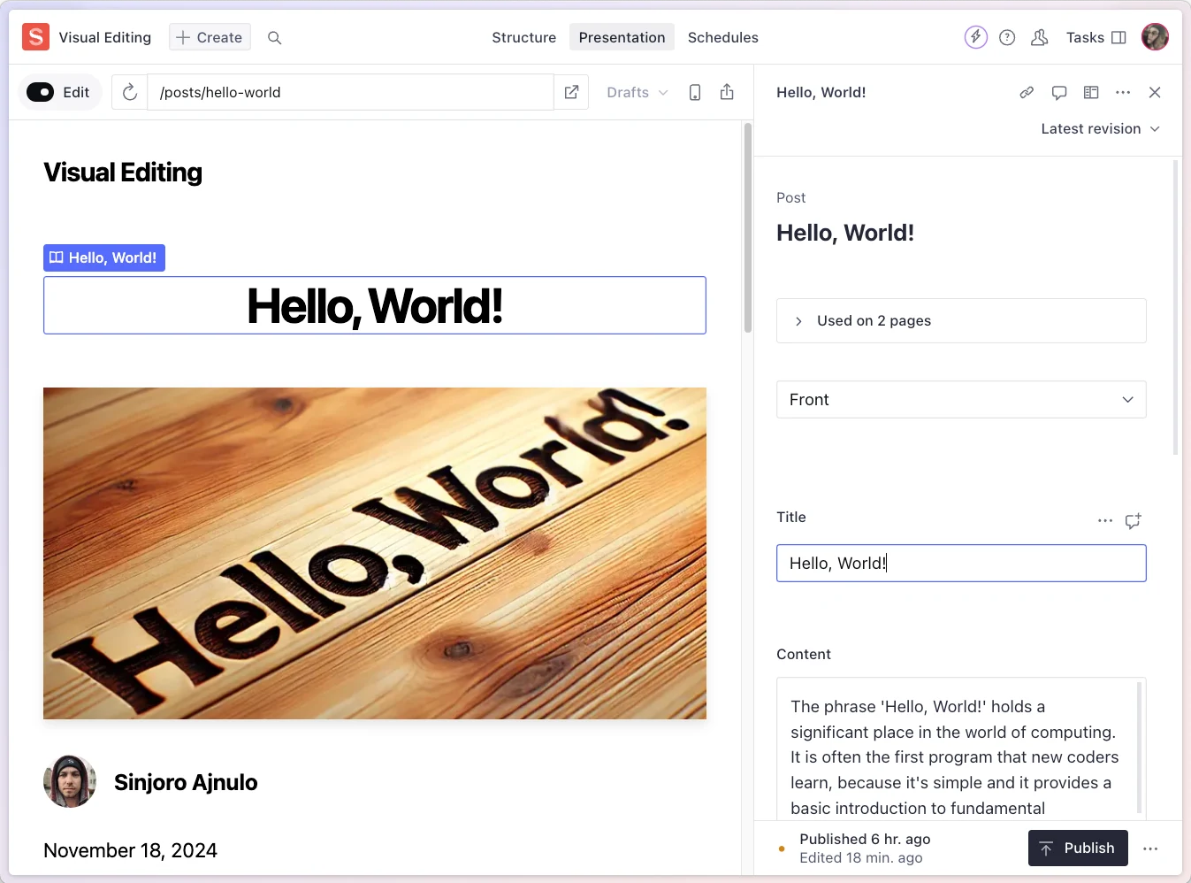Toggle the Edit mode switch
The image size is (1191, 883).
[x=41, y=92]
